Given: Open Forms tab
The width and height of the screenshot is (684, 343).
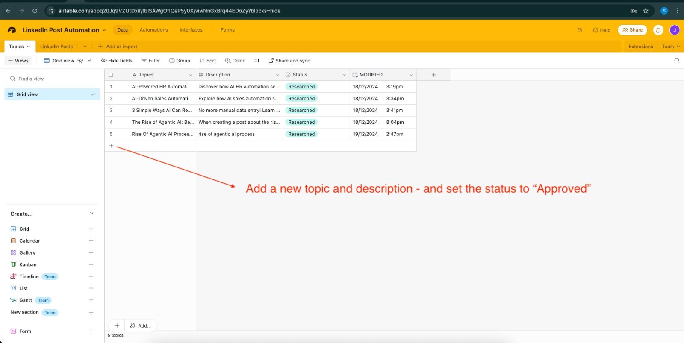Looking at the screenshot, I should 227,30.
